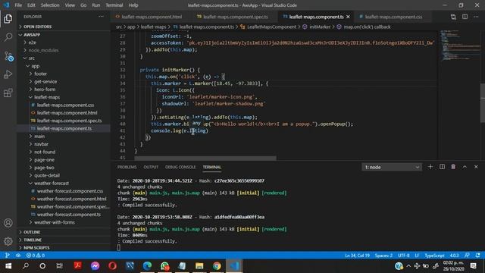Click Ln 34, Col 19 status item

[357, 256]
